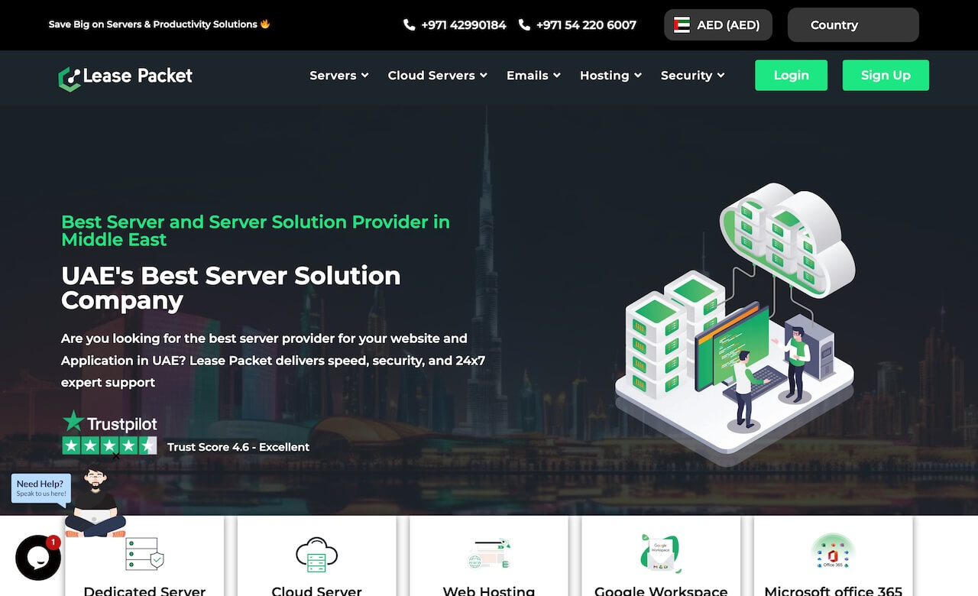Click the Trustpilot star rating badge
This screenshot has width=978, height=596.
point(109,445)
